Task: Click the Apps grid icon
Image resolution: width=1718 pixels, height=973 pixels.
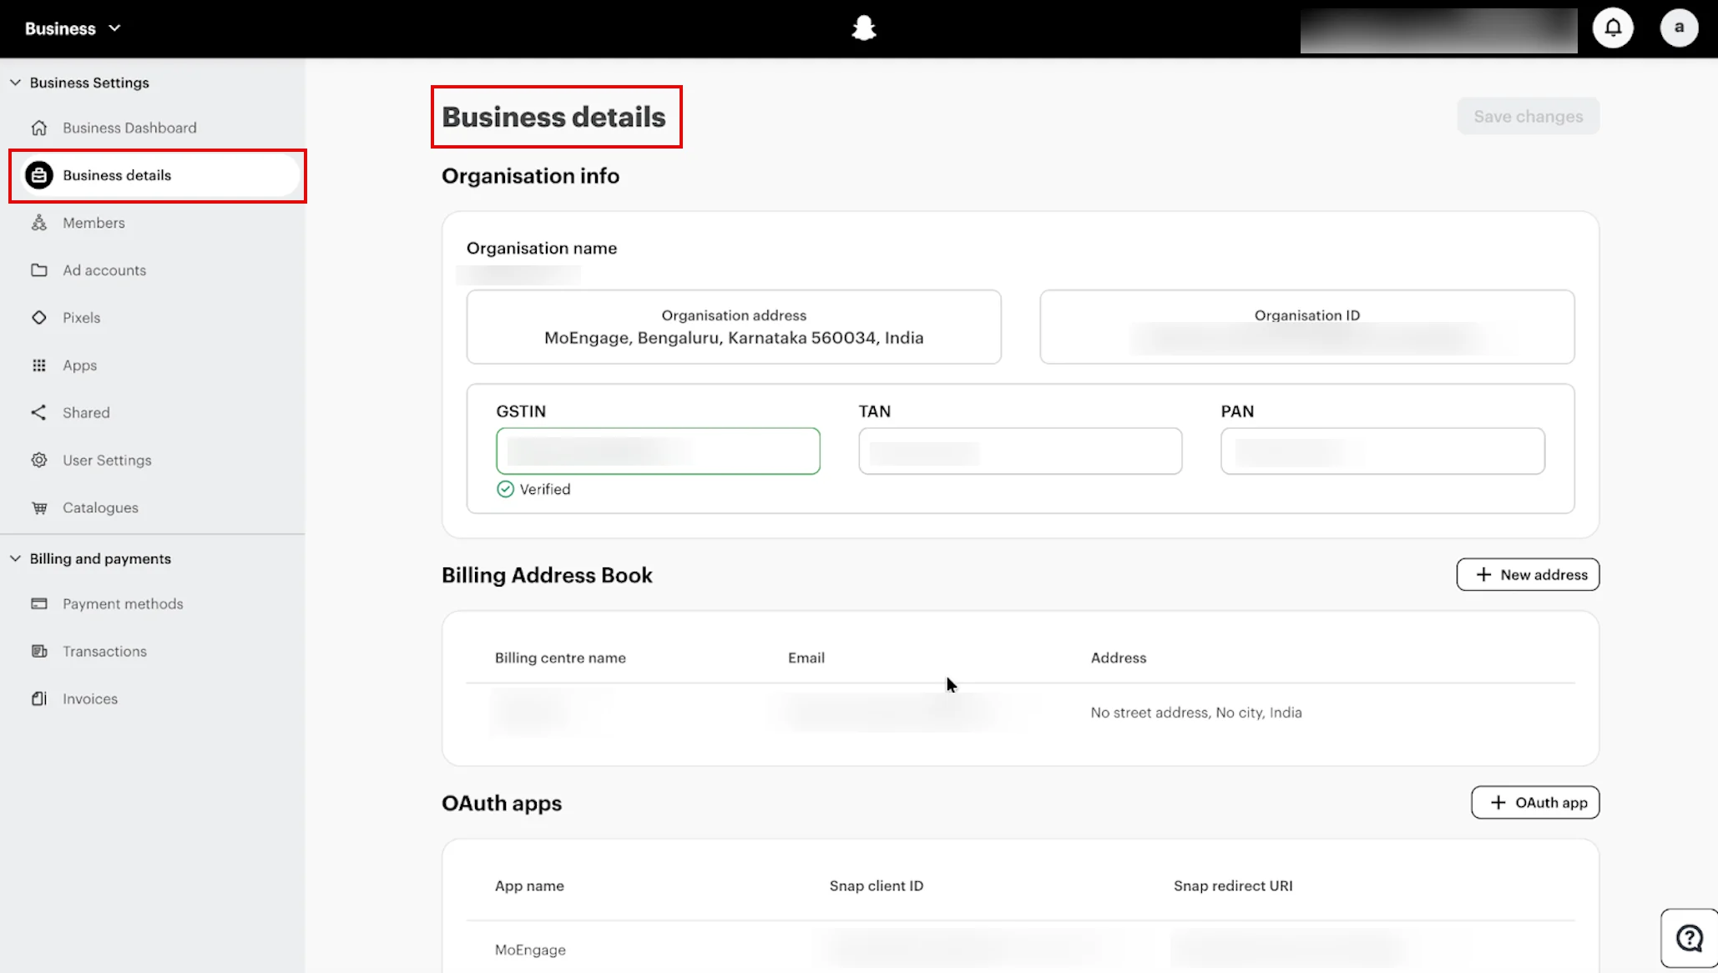Action: (39, 366)
